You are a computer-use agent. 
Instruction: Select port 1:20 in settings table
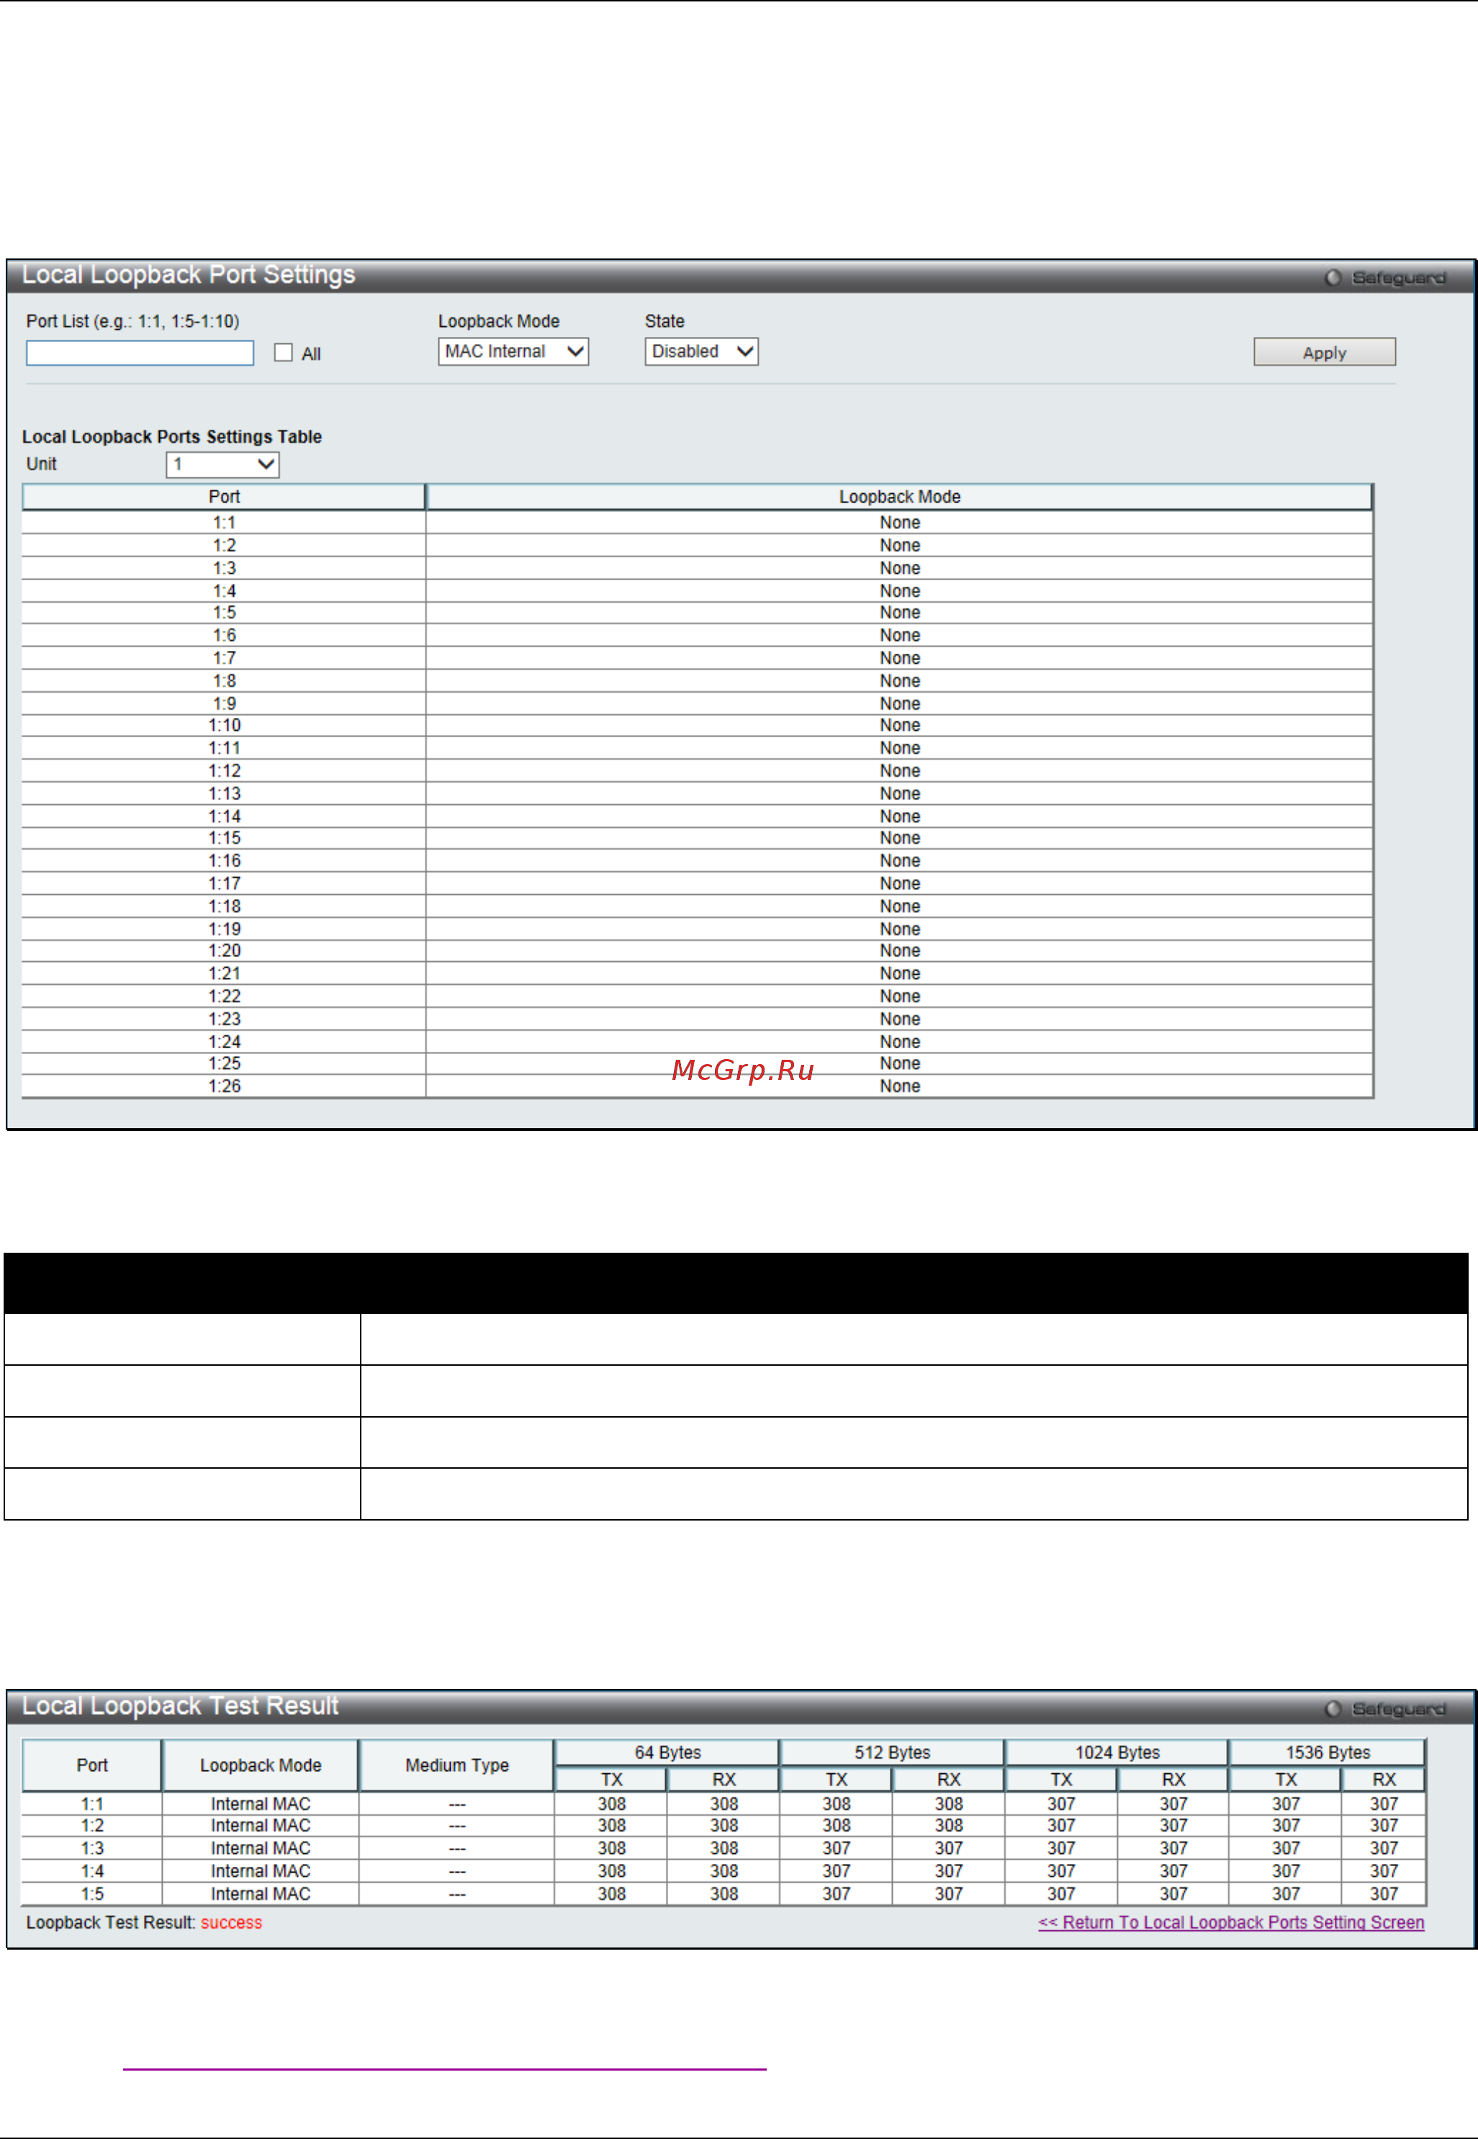(x=224, y=951)
